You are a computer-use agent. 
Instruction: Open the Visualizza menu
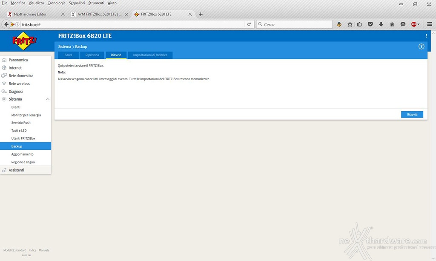coord(36,3)
